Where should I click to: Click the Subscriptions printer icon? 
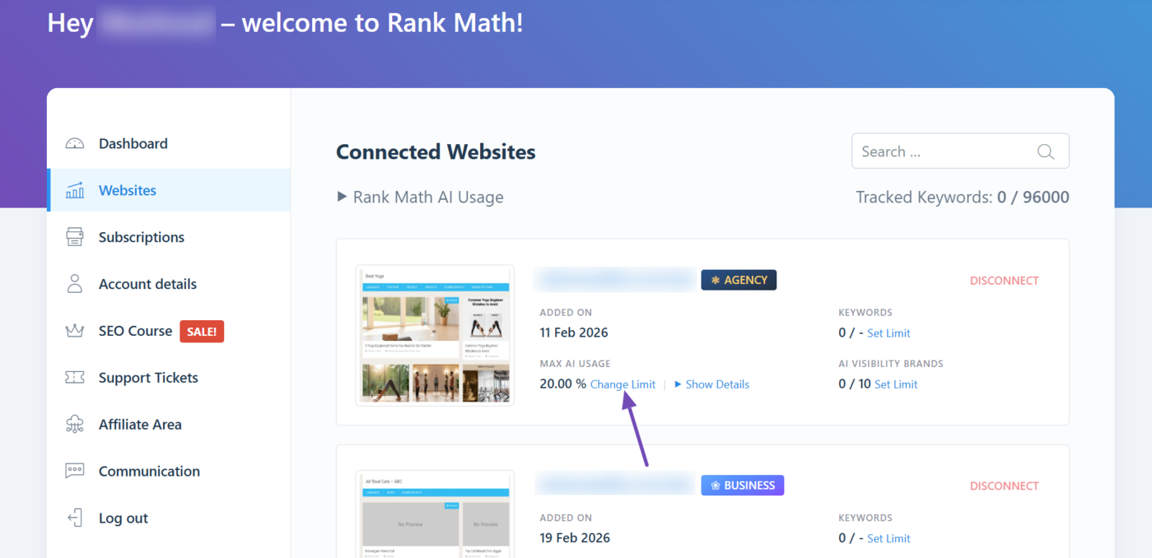[75, 237]
